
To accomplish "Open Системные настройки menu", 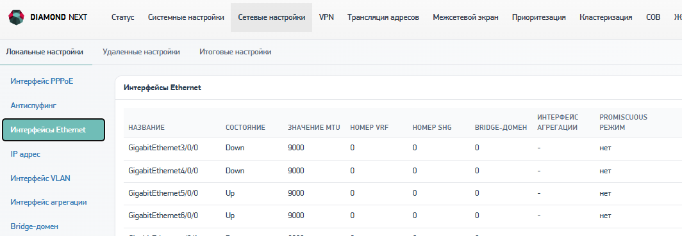I will point(186,17).
